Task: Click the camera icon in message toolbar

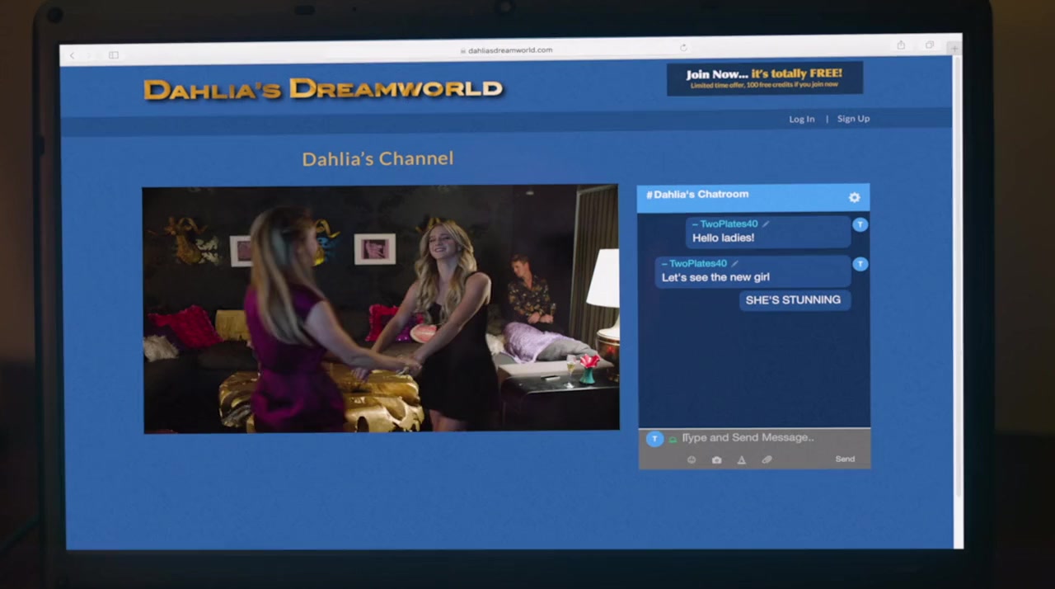Action: (716, 459)
